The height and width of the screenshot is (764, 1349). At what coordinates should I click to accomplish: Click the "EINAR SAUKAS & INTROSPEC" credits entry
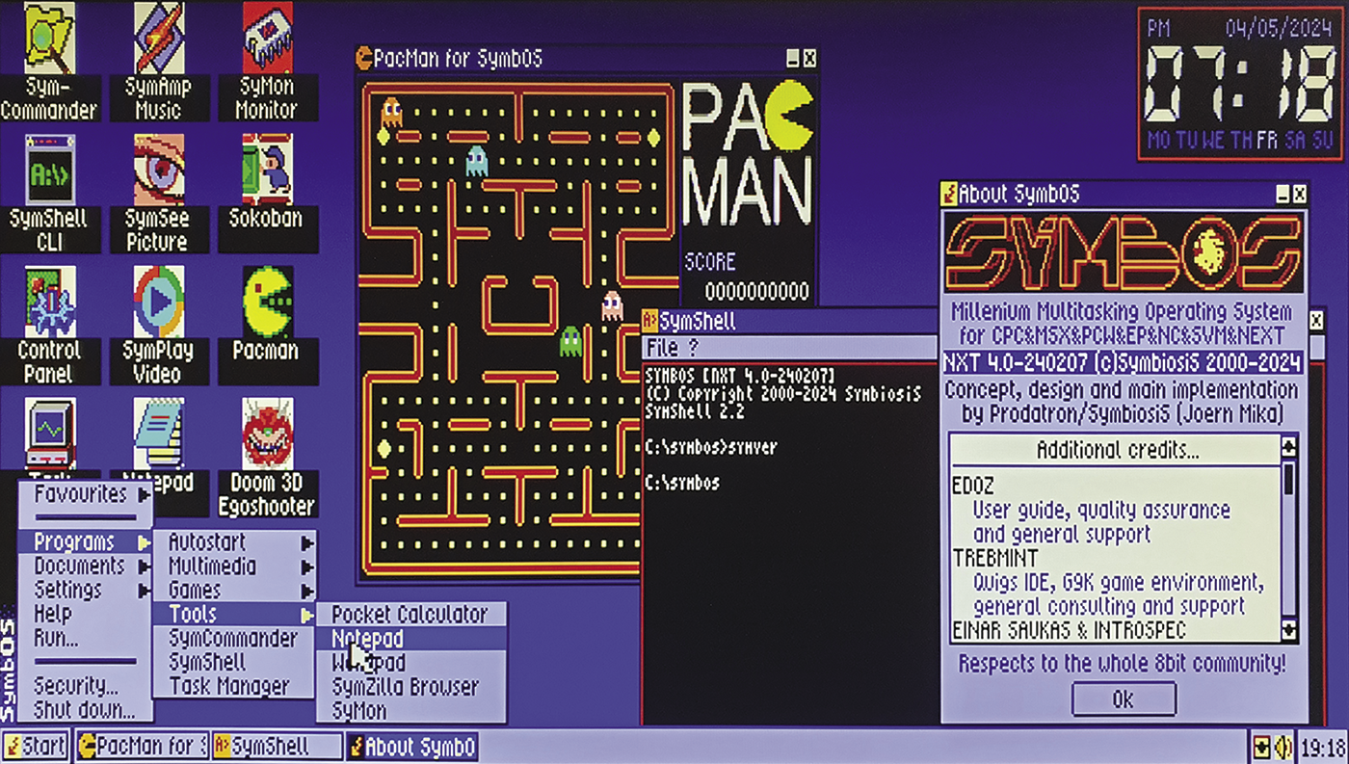coord(1070,630)
